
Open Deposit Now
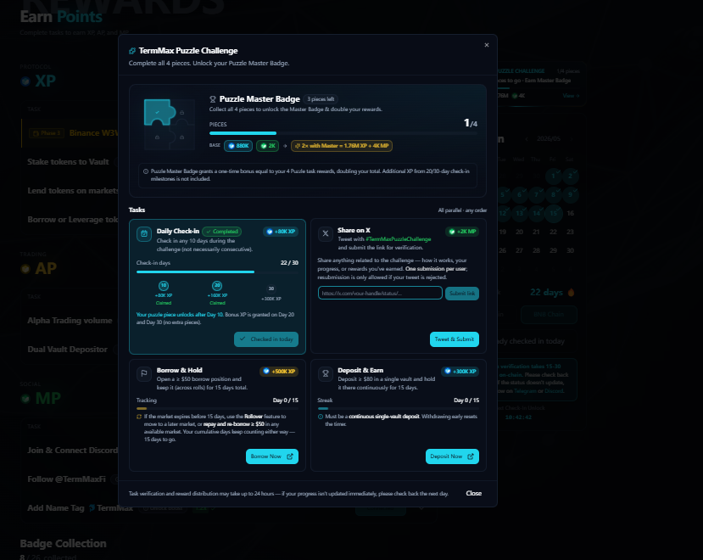click(x=452, y=456)
